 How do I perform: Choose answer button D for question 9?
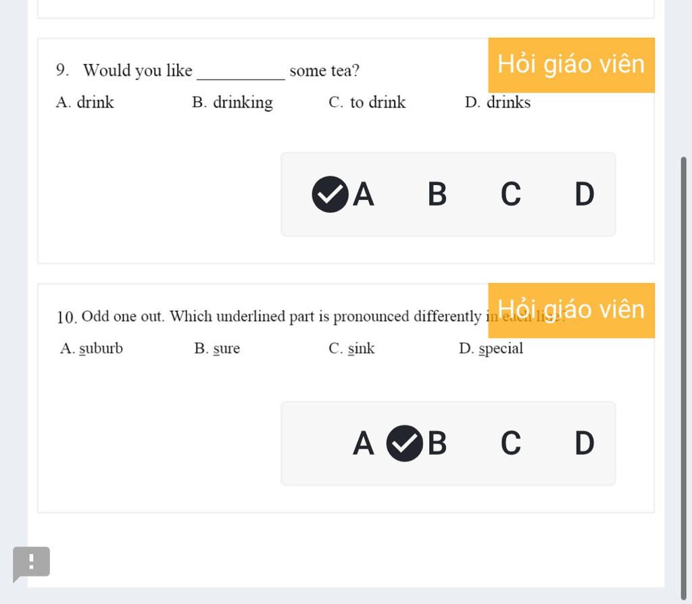(585, 195)
